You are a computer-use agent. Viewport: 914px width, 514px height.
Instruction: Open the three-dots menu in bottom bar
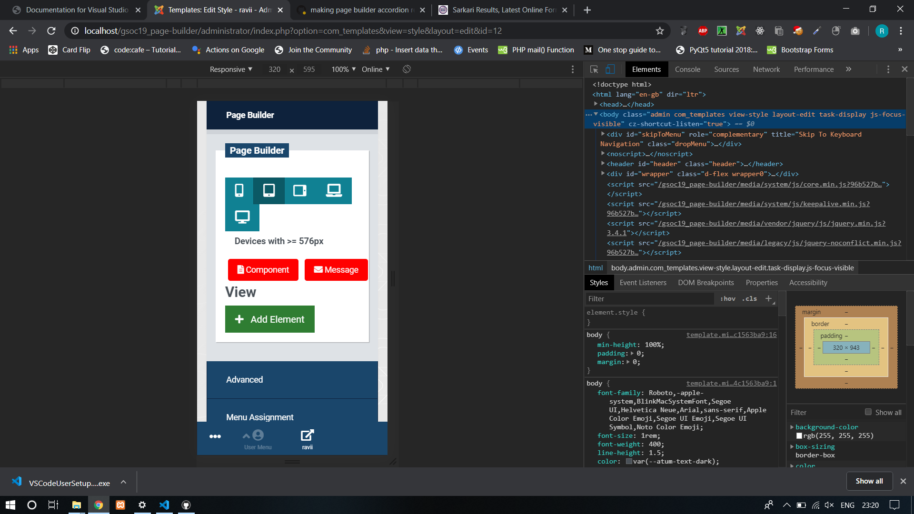215,436
